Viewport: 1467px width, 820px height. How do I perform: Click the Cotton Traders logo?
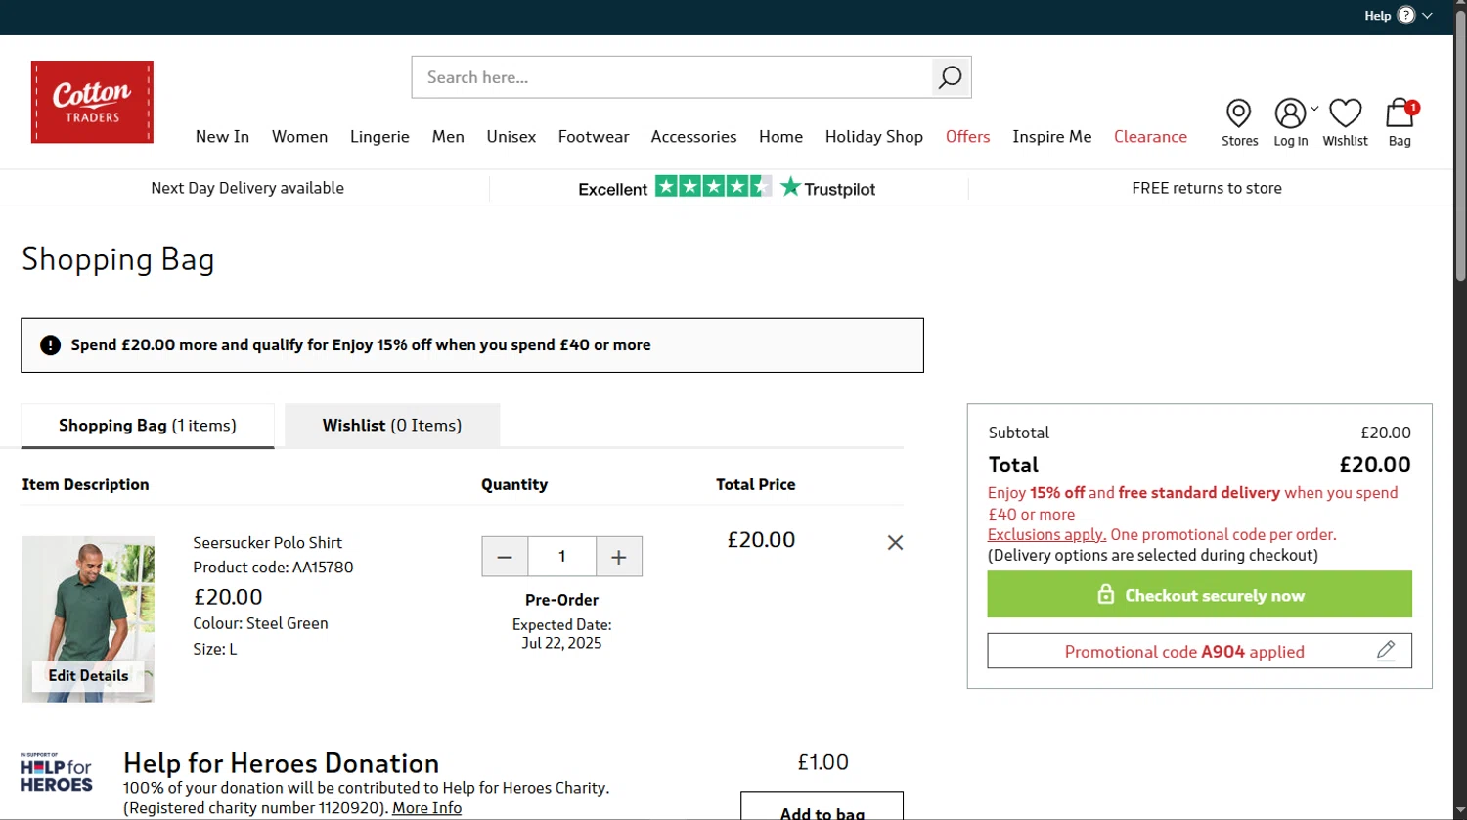click(x=92, y=102)
